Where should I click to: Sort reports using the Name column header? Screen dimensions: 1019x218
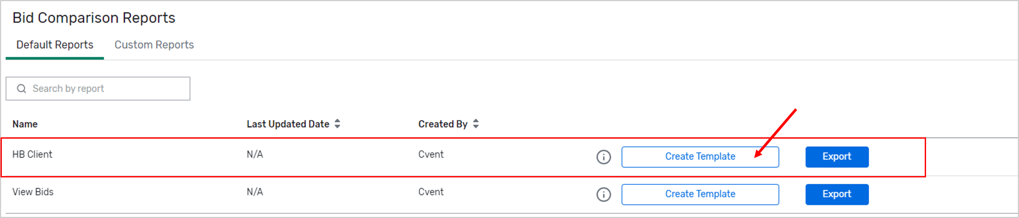tap(25, 124)
